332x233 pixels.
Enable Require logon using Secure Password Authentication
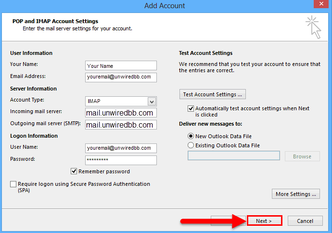(13, 184)
